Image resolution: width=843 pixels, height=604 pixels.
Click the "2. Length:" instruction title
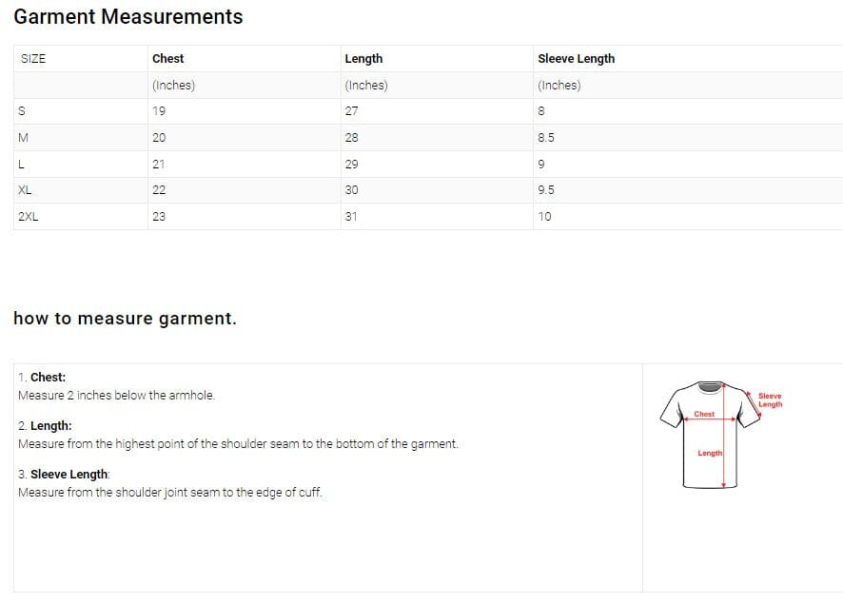coord(45,426)
